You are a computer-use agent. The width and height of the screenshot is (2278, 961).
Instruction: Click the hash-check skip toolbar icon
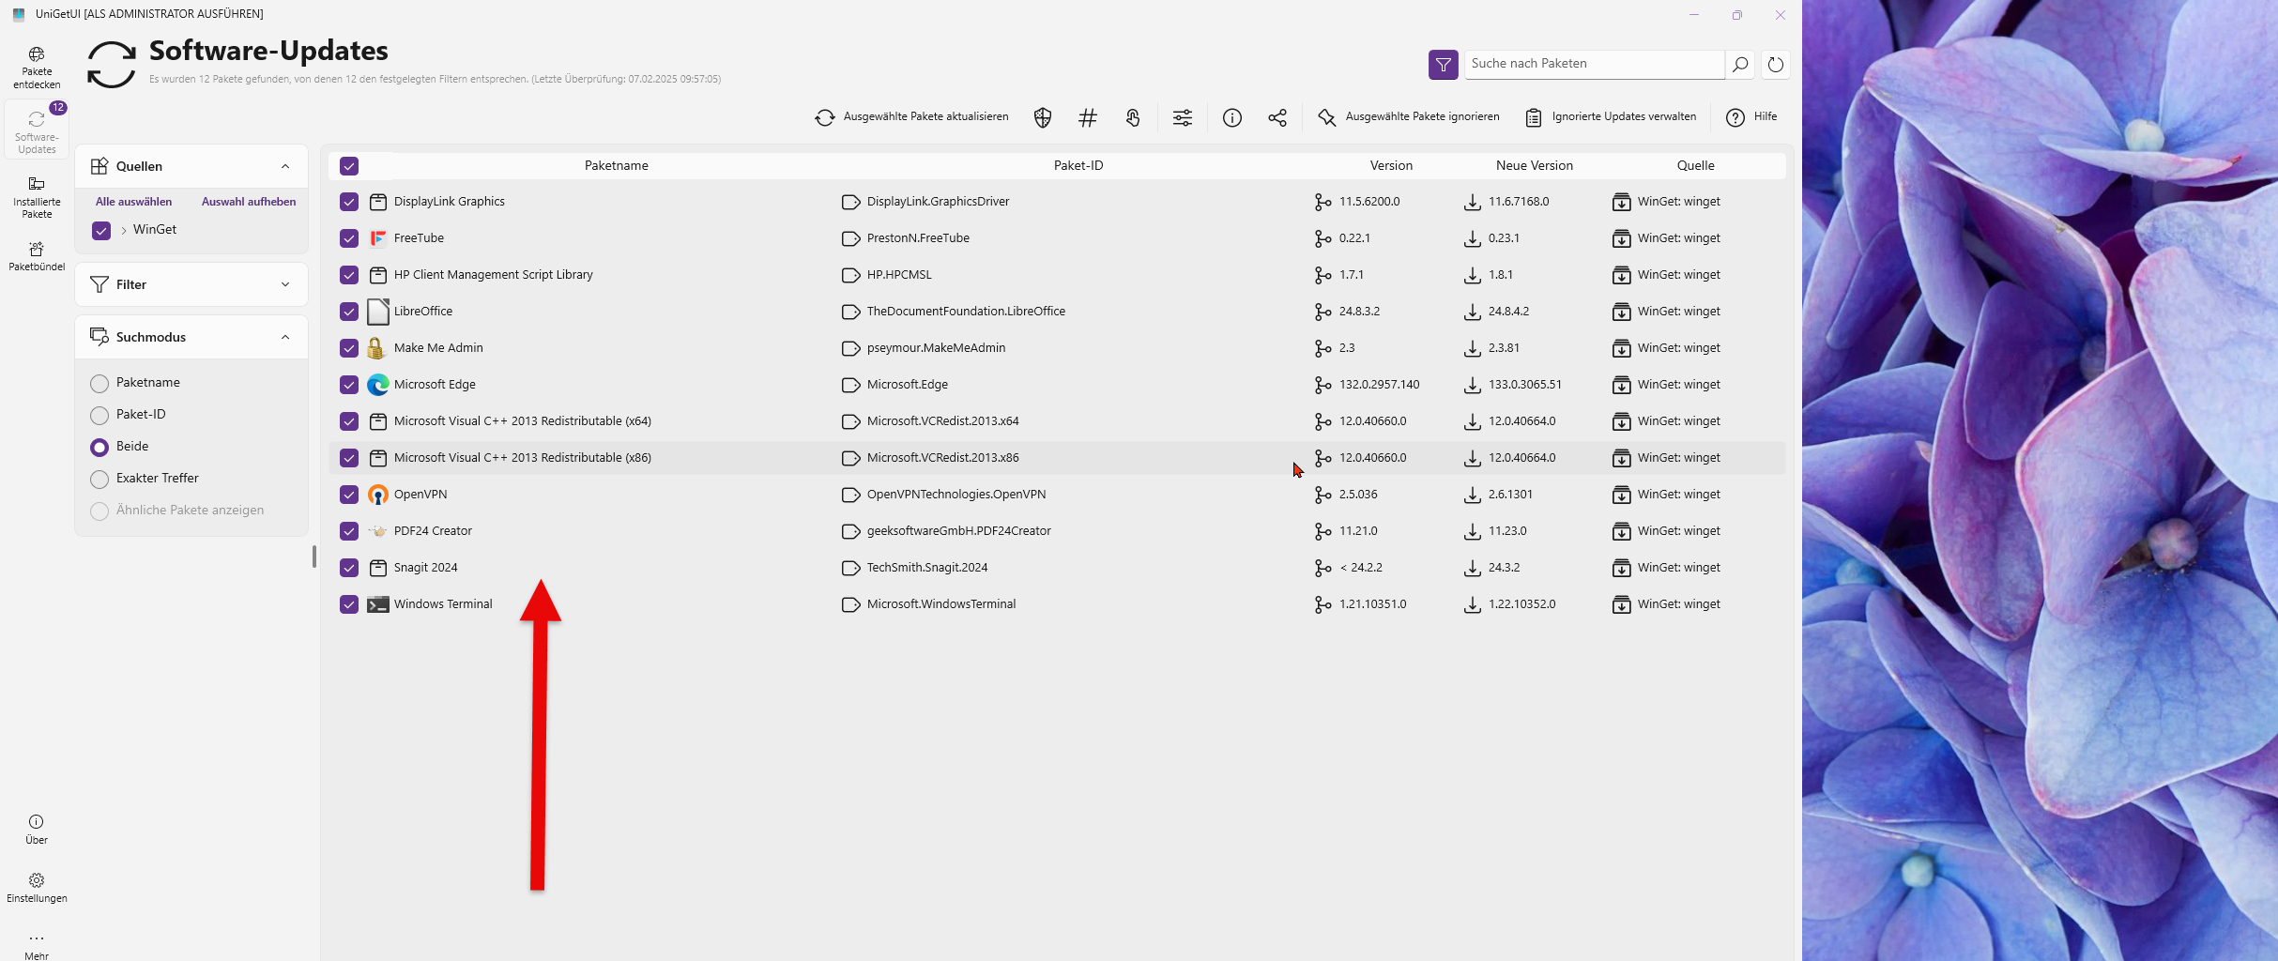click(1088, 117)
